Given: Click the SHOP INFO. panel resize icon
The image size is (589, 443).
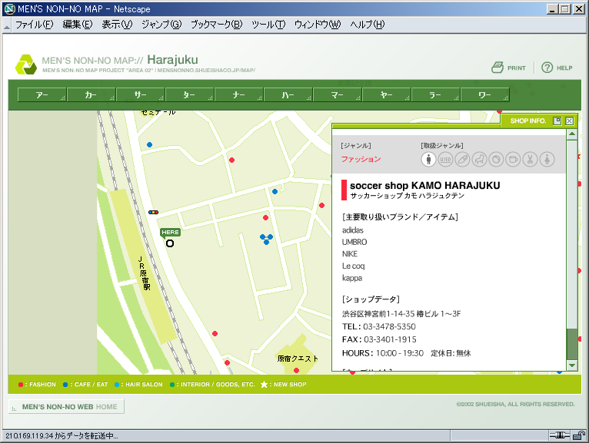Looking at the screenshot, I should click(557, 121).
